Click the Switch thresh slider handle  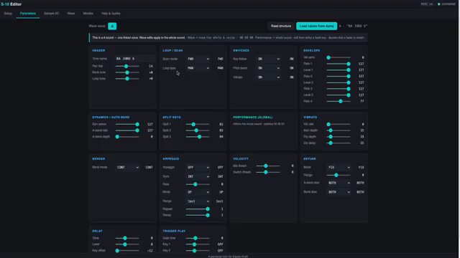pos(266,172)
